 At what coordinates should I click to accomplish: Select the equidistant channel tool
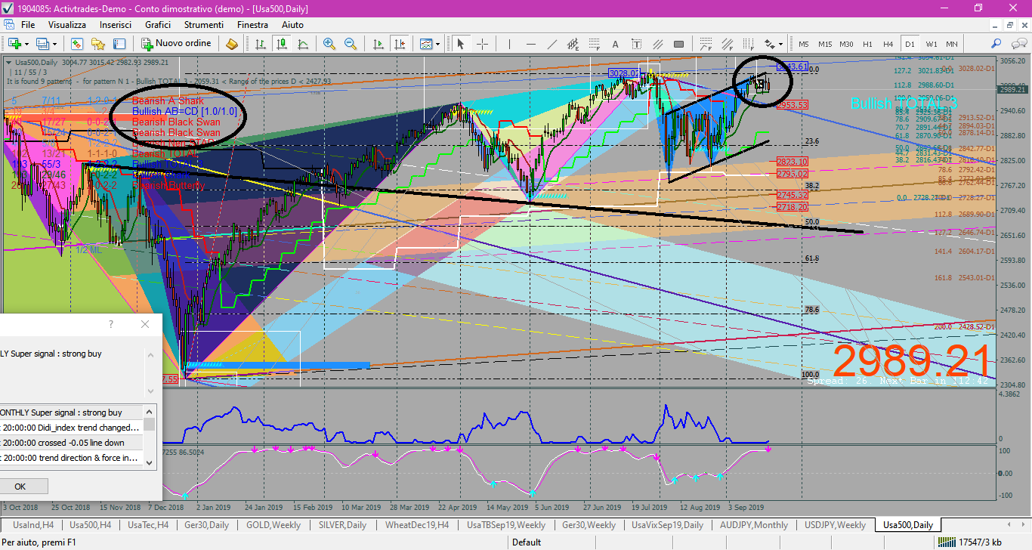(x=573, y=44)
